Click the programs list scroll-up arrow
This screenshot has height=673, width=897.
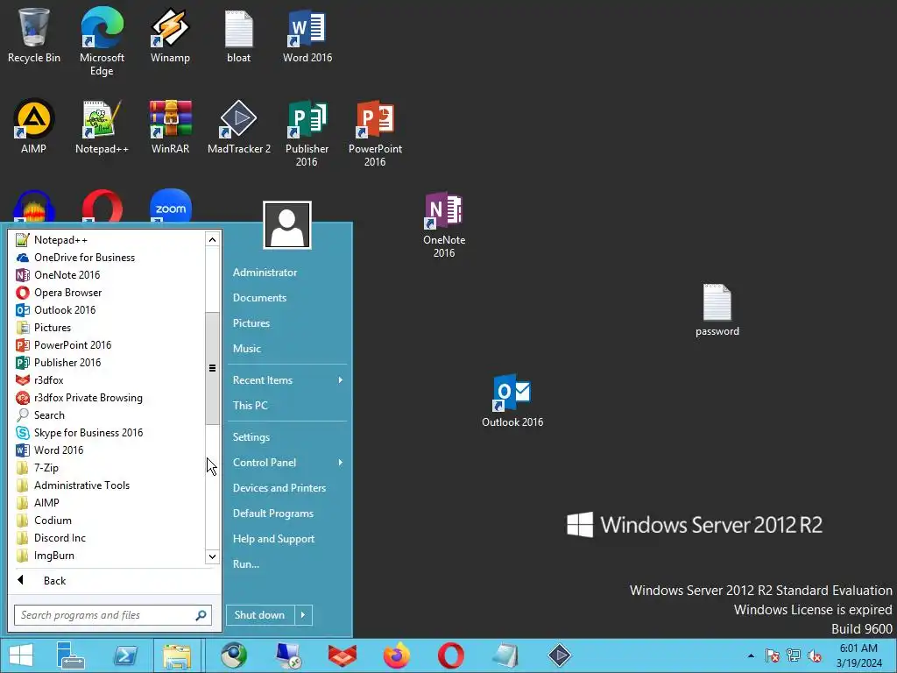pos(212,239)
